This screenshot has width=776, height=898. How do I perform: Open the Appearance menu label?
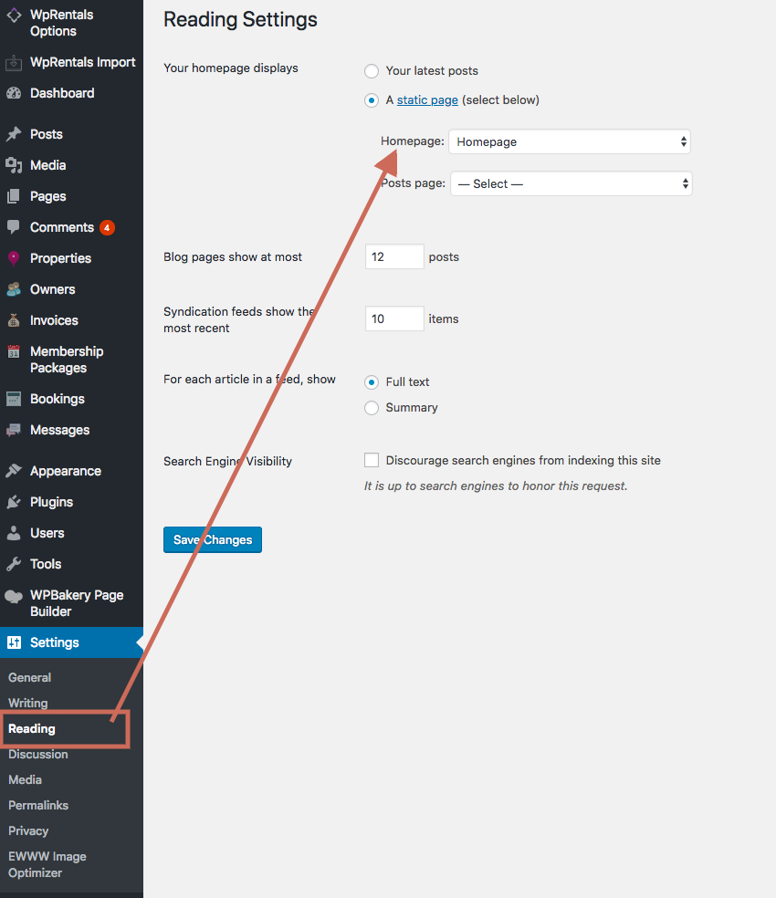tap(66, 471)
